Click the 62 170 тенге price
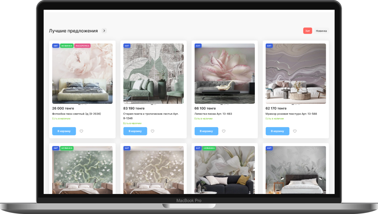 click(x=276, y=108)
